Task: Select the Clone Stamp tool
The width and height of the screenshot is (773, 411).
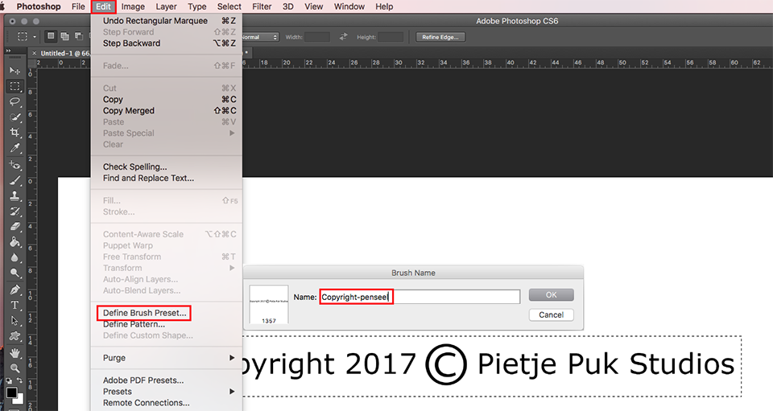Action: 14,196
